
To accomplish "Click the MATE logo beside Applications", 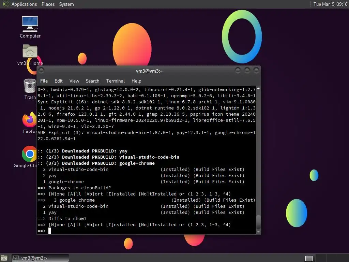I will point(5,4).
